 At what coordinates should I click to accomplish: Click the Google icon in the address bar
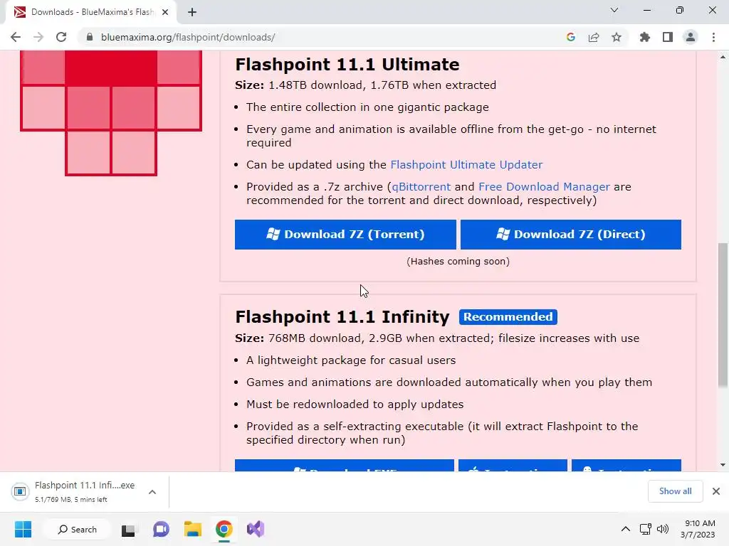pyautogui.click(x=571, y=37)
